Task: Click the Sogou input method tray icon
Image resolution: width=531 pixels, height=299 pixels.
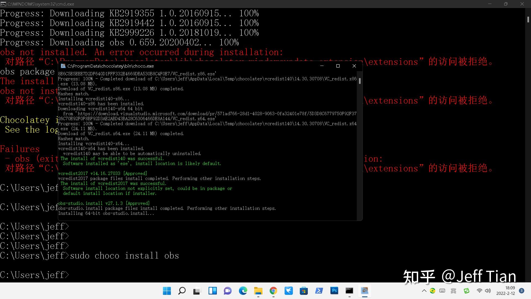Action: [x=467, y=291]
